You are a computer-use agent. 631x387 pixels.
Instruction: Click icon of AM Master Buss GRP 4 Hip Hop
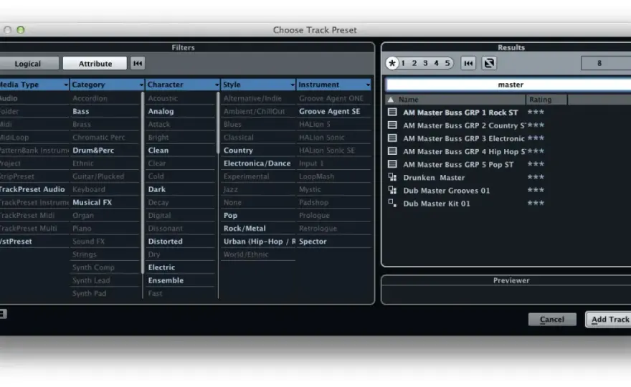pos(392,151)
